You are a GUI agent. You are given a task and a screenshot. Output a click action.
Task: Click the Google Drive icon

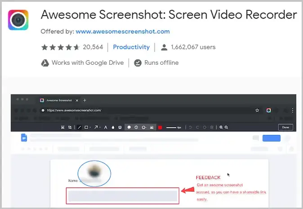[45, 63]
